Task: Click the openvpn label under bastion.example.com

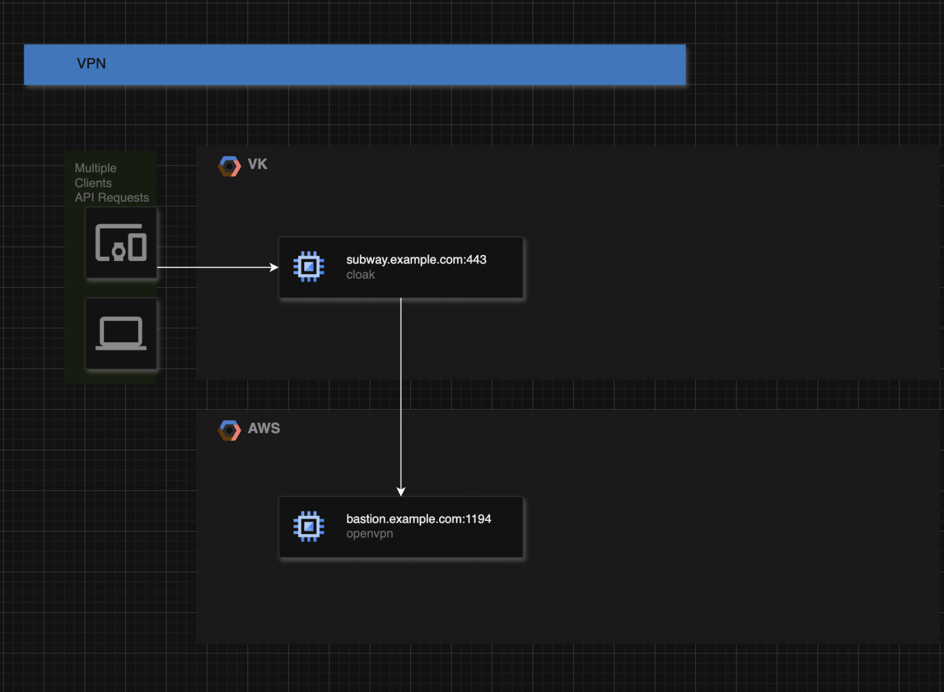Action: pyautogui.click(x=370, y=534)
